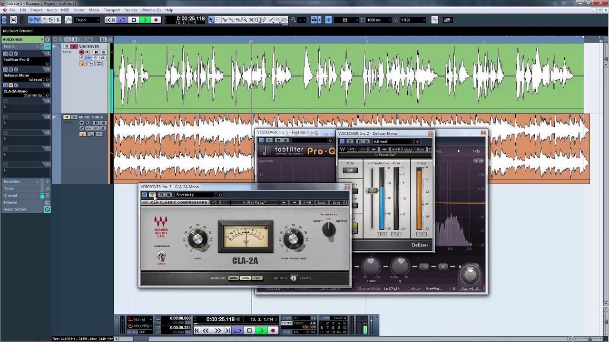The height and width of the screenshot is (342, 609).
Task: Click Play in the top toolbar
Action: (x=145, y=20)
